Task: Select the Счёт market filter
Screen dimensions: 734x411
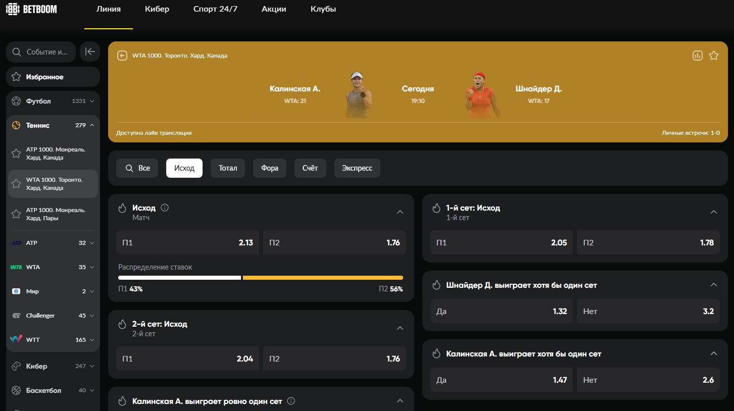Action: click(310, 168)
